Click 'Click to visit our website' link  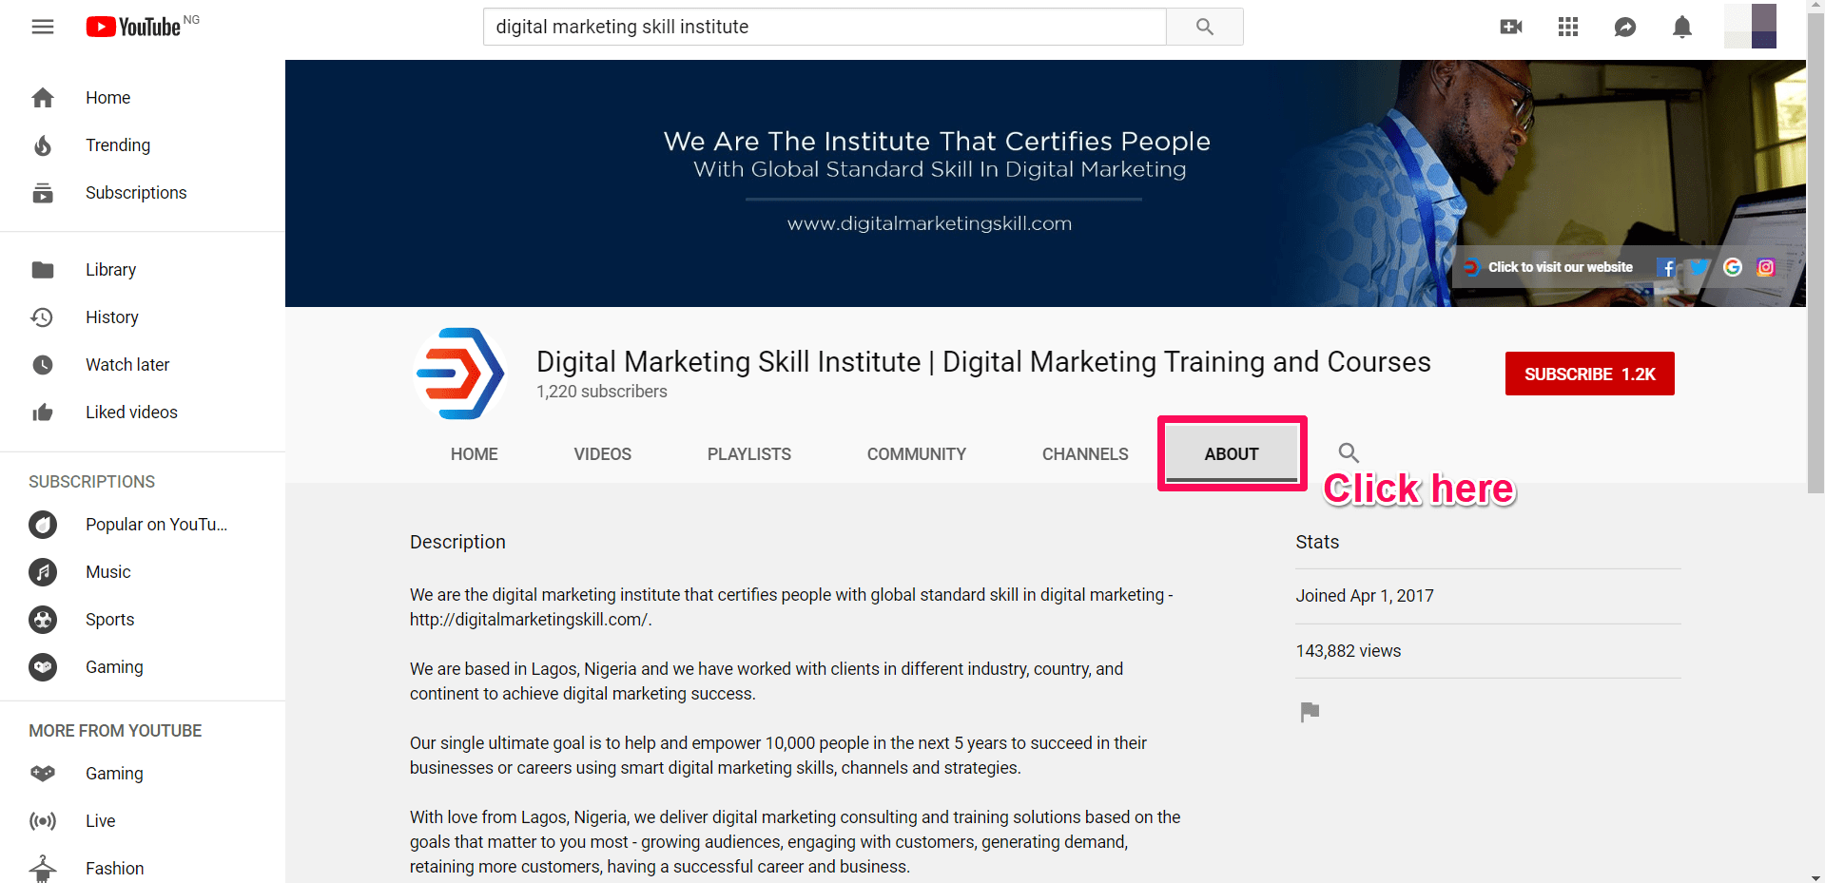tap(1560, 268)
